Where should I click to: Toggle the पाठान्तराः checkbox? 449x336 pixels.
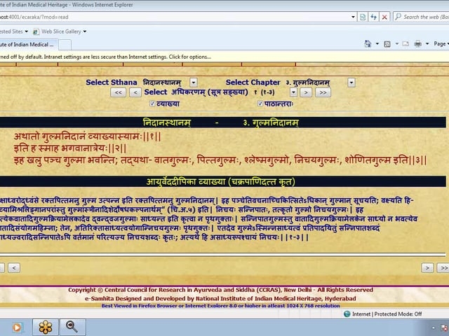[260, 104]
